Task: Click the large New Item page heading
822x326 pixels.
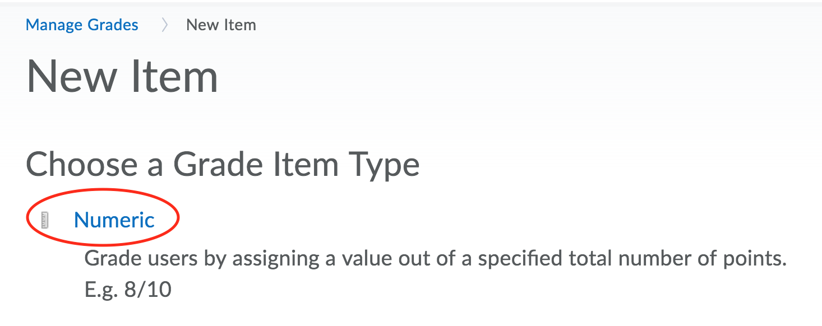Action: (122, 77)
